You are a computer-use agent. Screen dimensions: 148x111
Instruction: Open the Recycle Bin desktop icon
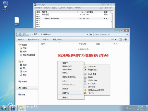coord(6,6)
